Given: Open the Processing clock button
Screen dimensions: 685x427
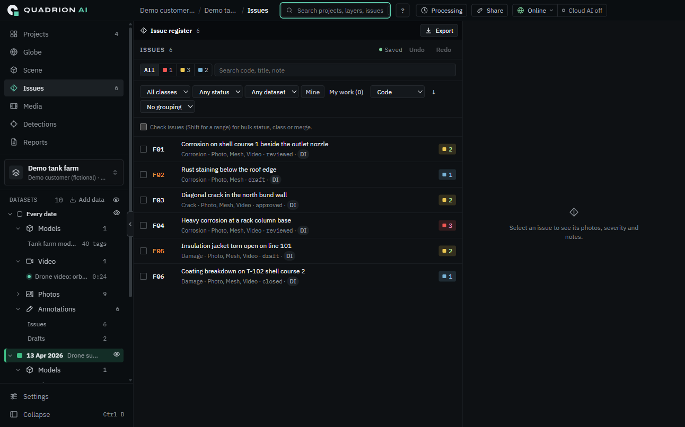Looking at the screenshot, I should [x=441, y=11].
